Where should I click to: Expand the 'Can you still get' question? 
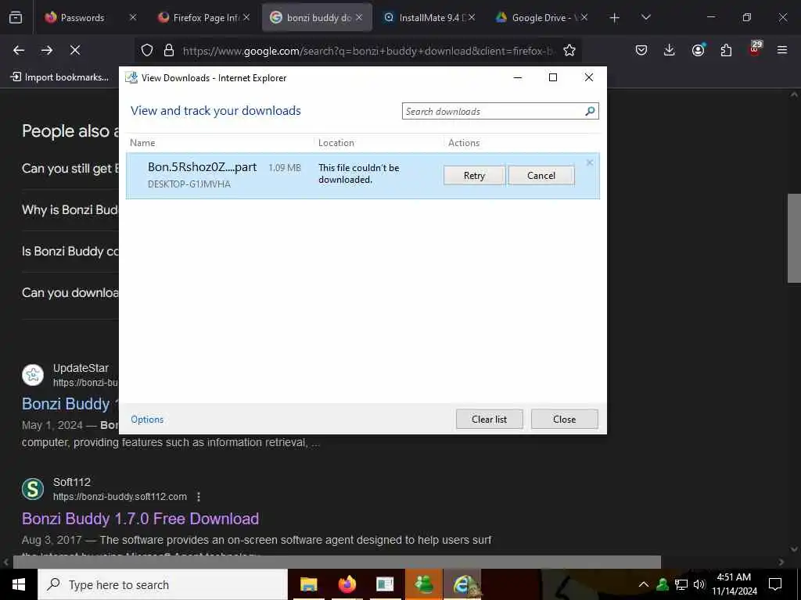(70, 169)
